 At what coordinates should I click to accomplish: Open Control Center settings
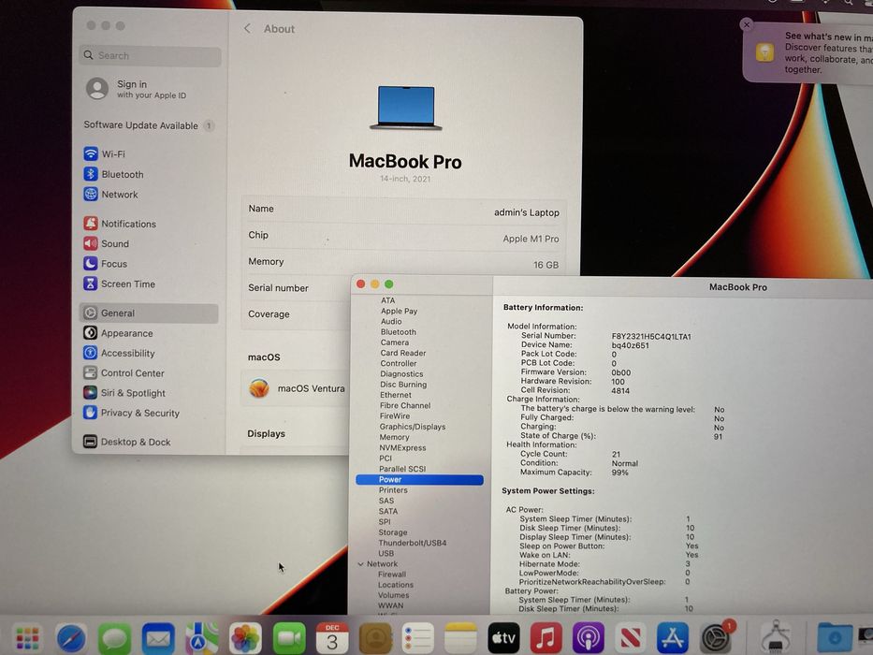[x=124, y=373]
